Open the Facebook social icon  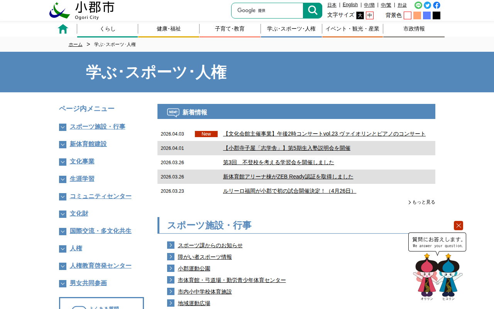pyautogui.click(x=436, y=5)
